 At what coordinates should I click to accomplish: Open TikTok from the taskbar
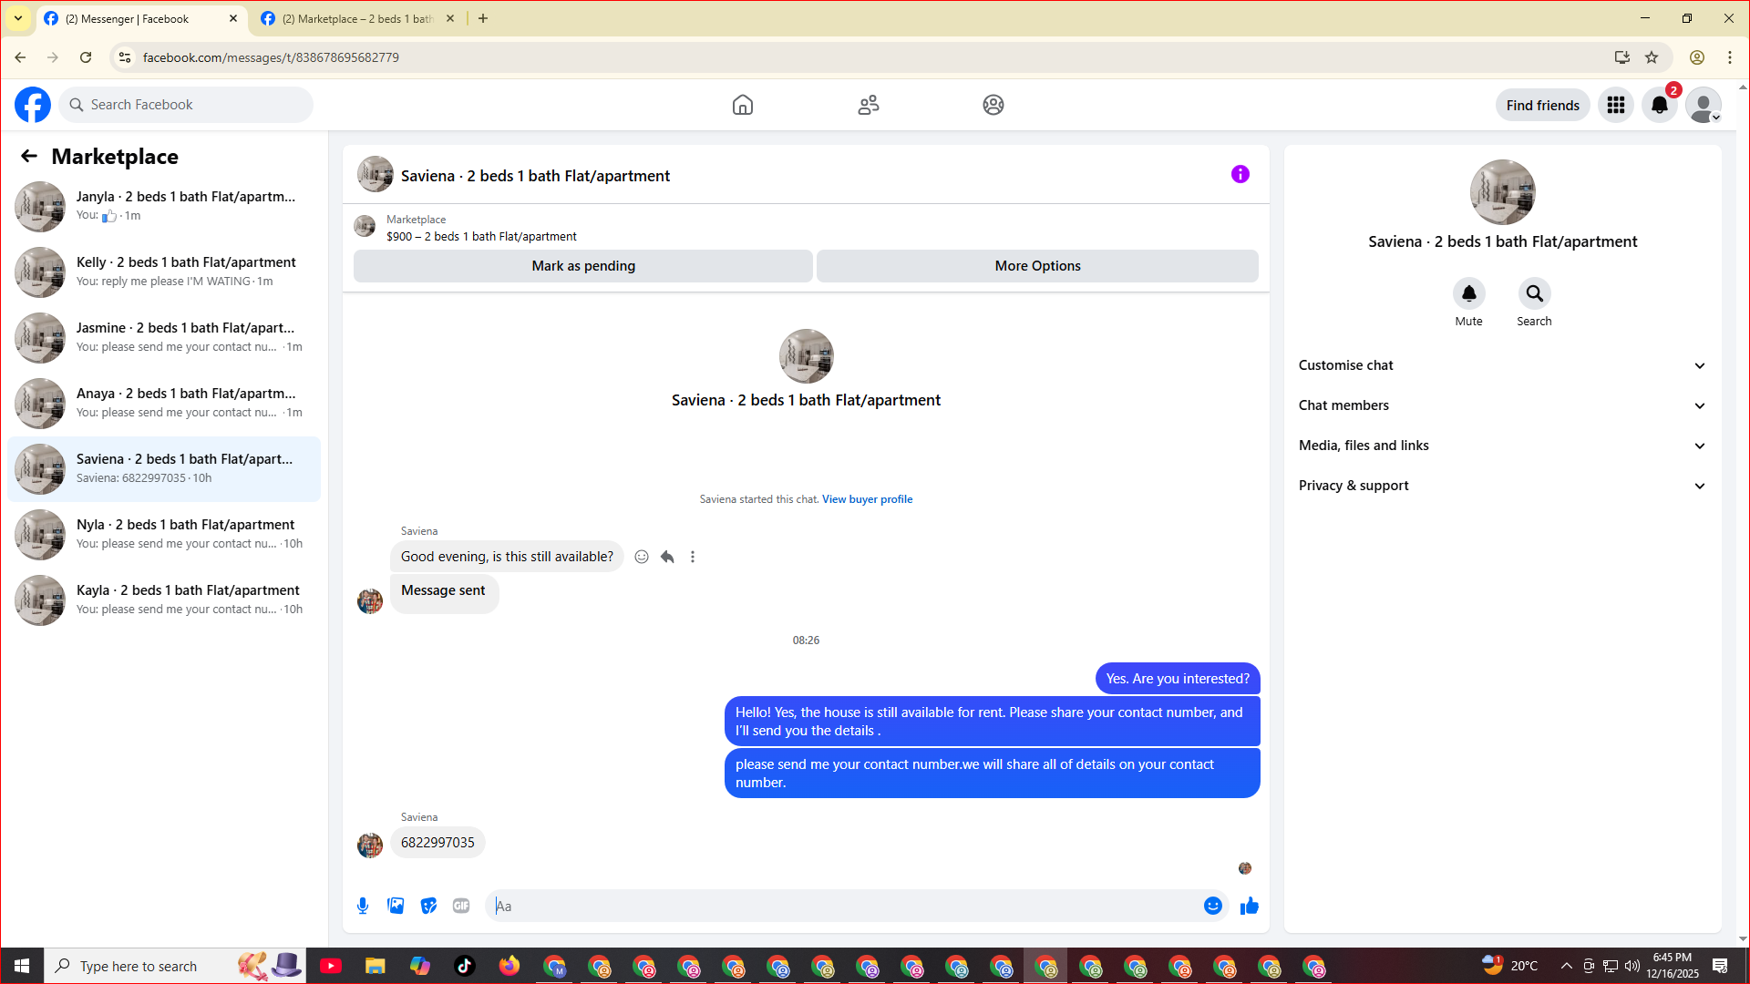click(465, 966)
